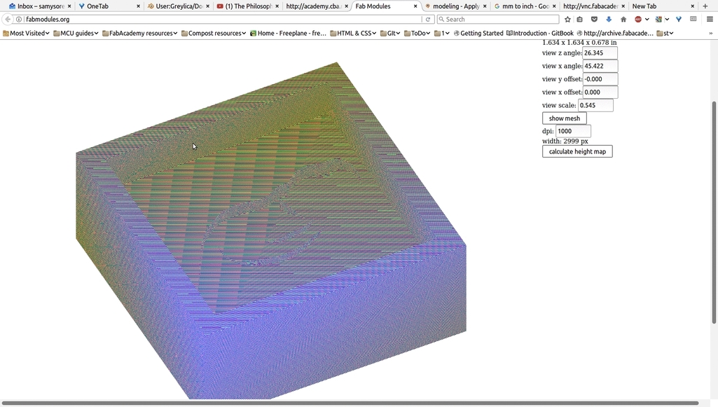This screenshot has height=407, width=718.
Task: Click the "1.634 x 1.634 x 0.678 in" dimensions text
Action: coord(579,43)
